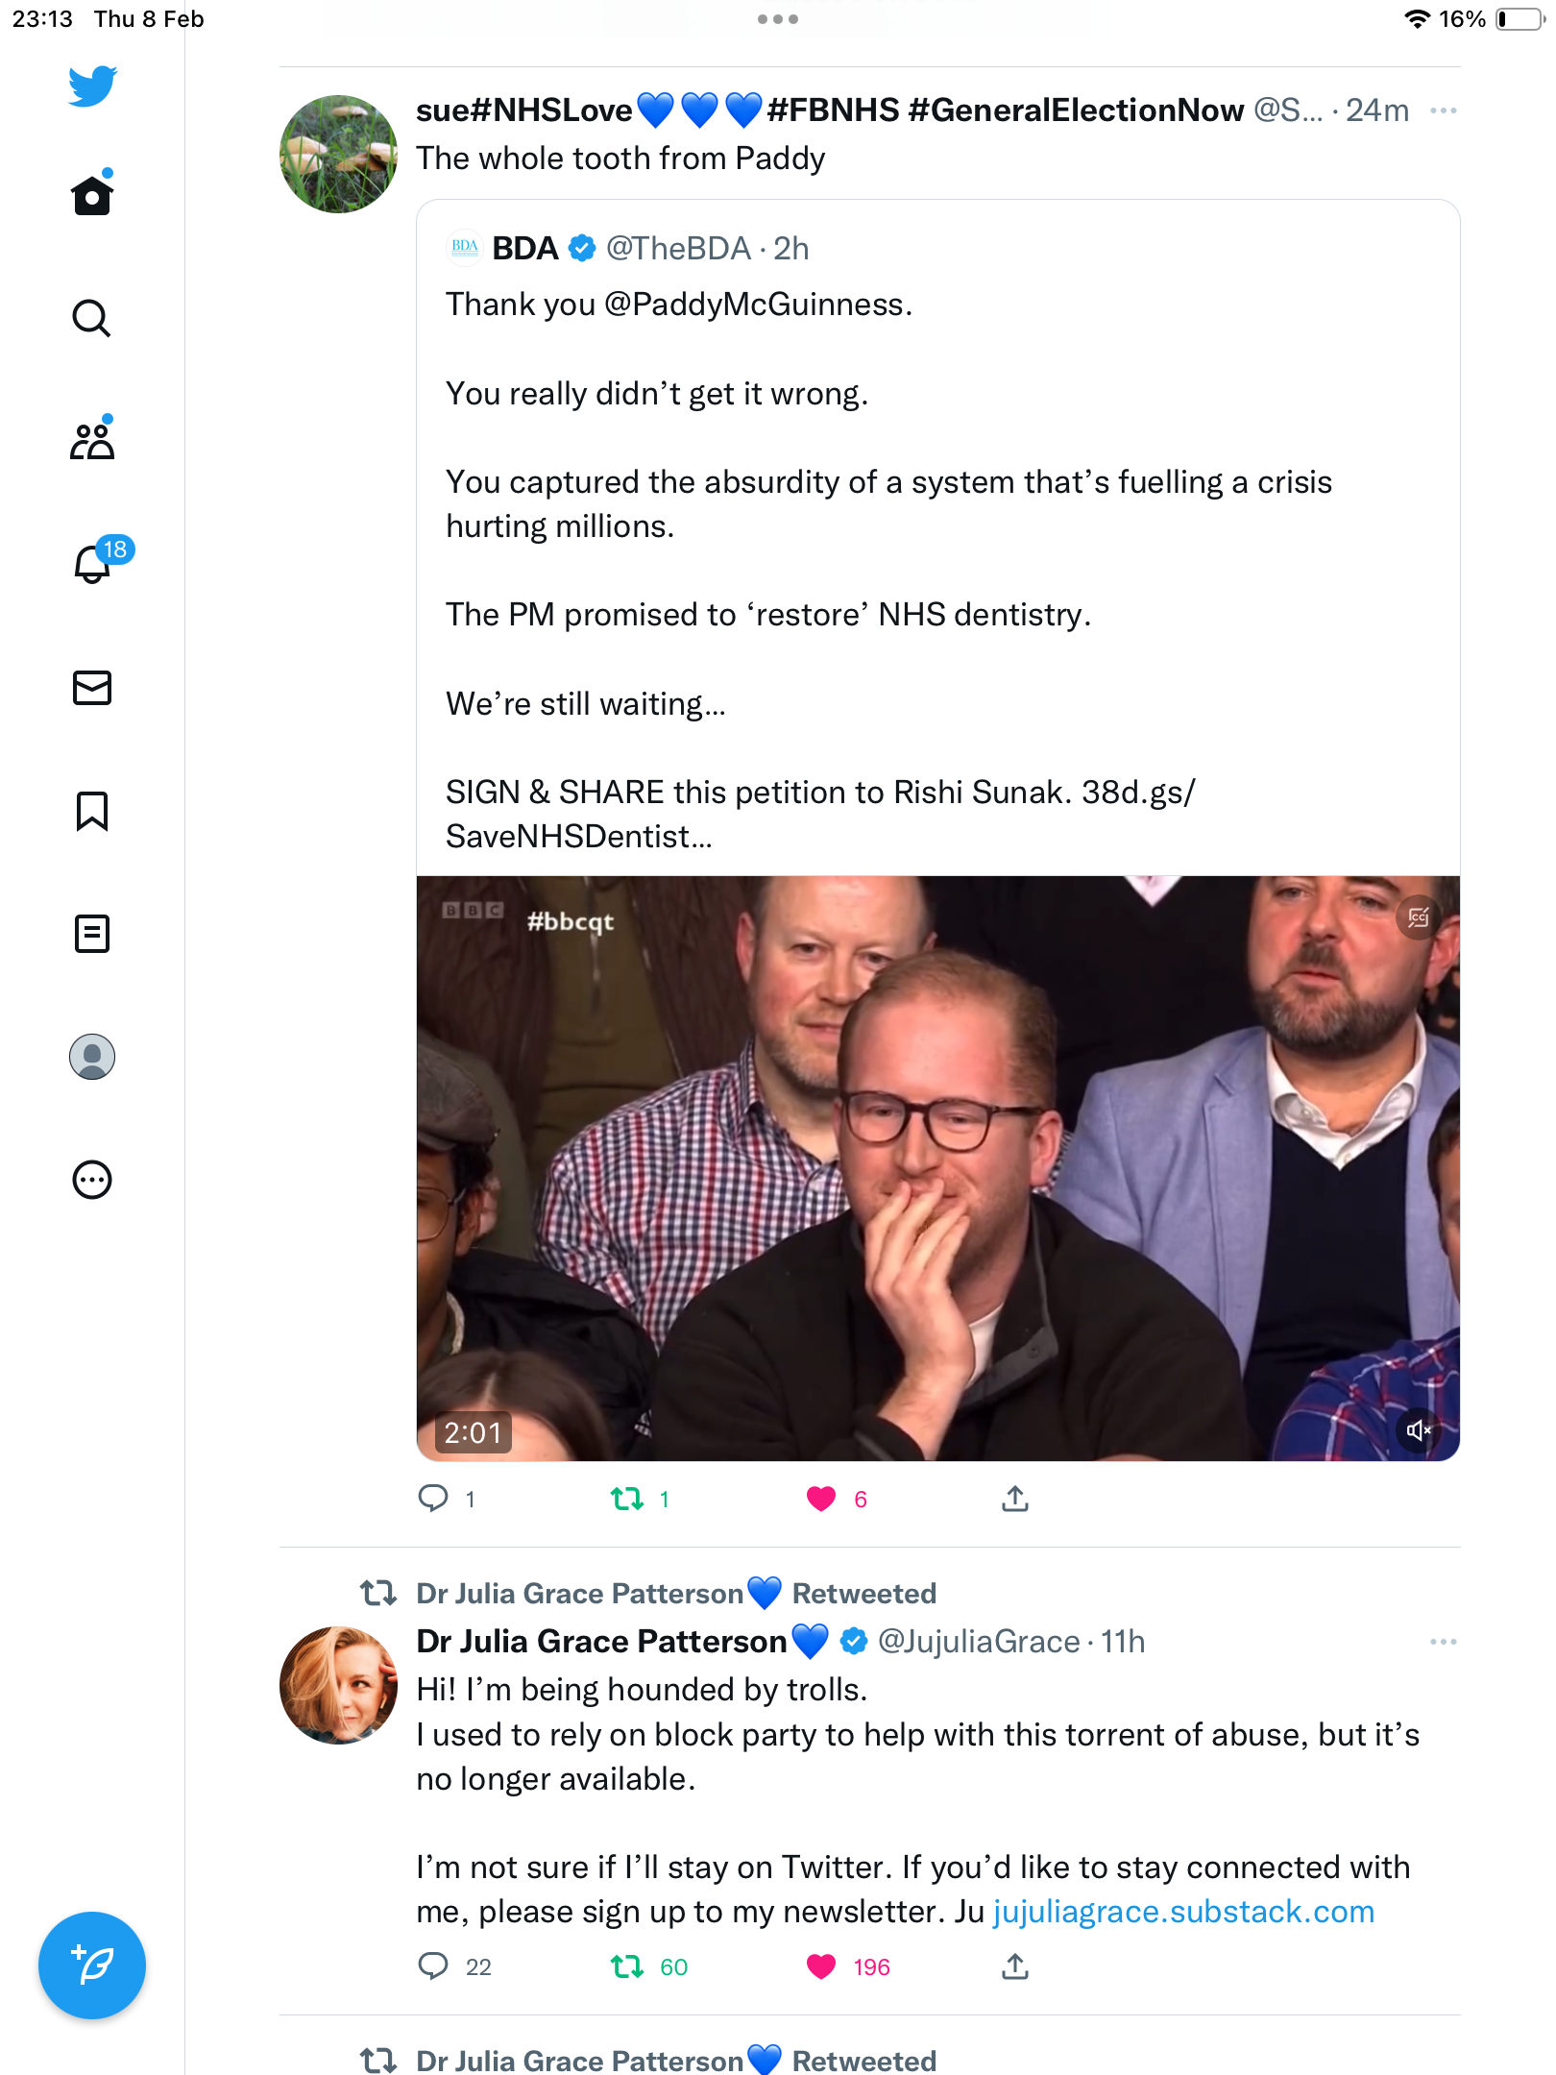Tap the compose new tweet button

(x=92, y=1965)
